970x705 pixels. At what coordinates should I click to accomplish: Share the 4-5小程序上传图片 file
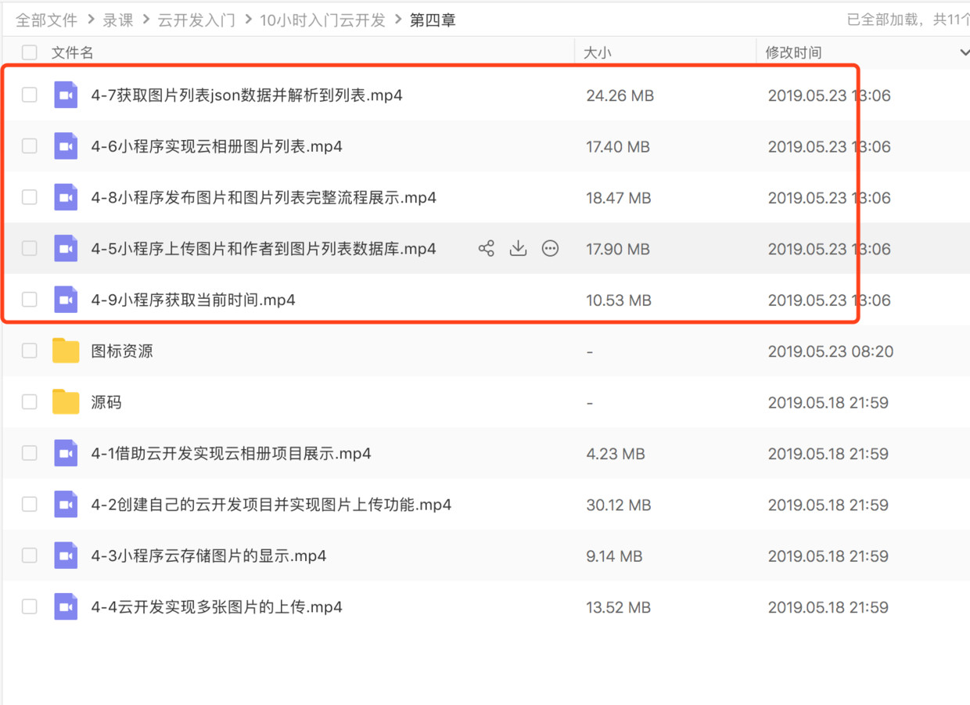486,249
